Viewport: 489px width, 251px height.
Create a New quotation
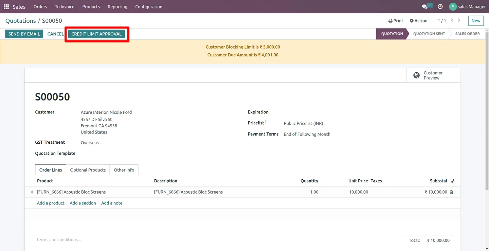[x=476, y=21]
